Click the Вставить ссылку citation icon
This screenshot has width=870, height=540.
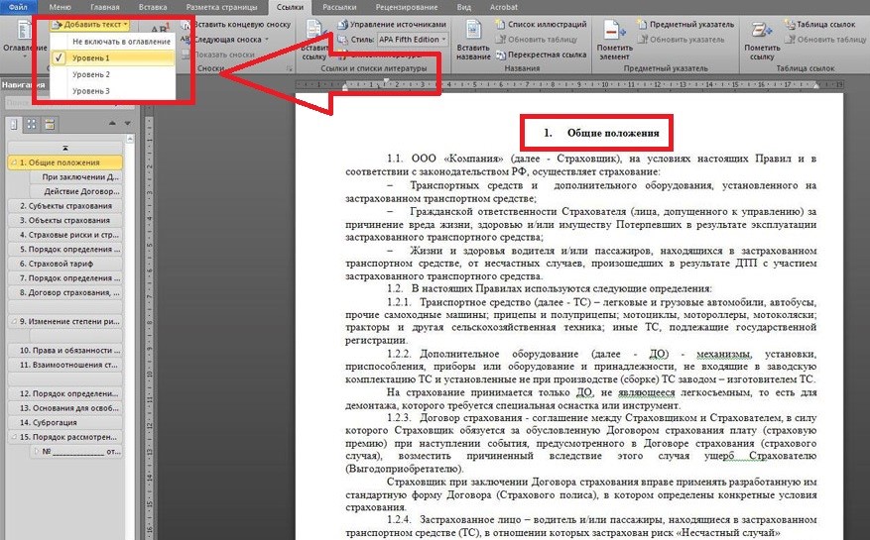(314, 39)
